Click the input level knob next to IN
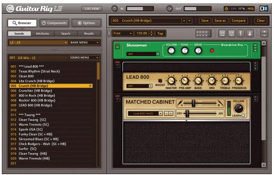This screenshot has width=274, height=175. point(114,9)
